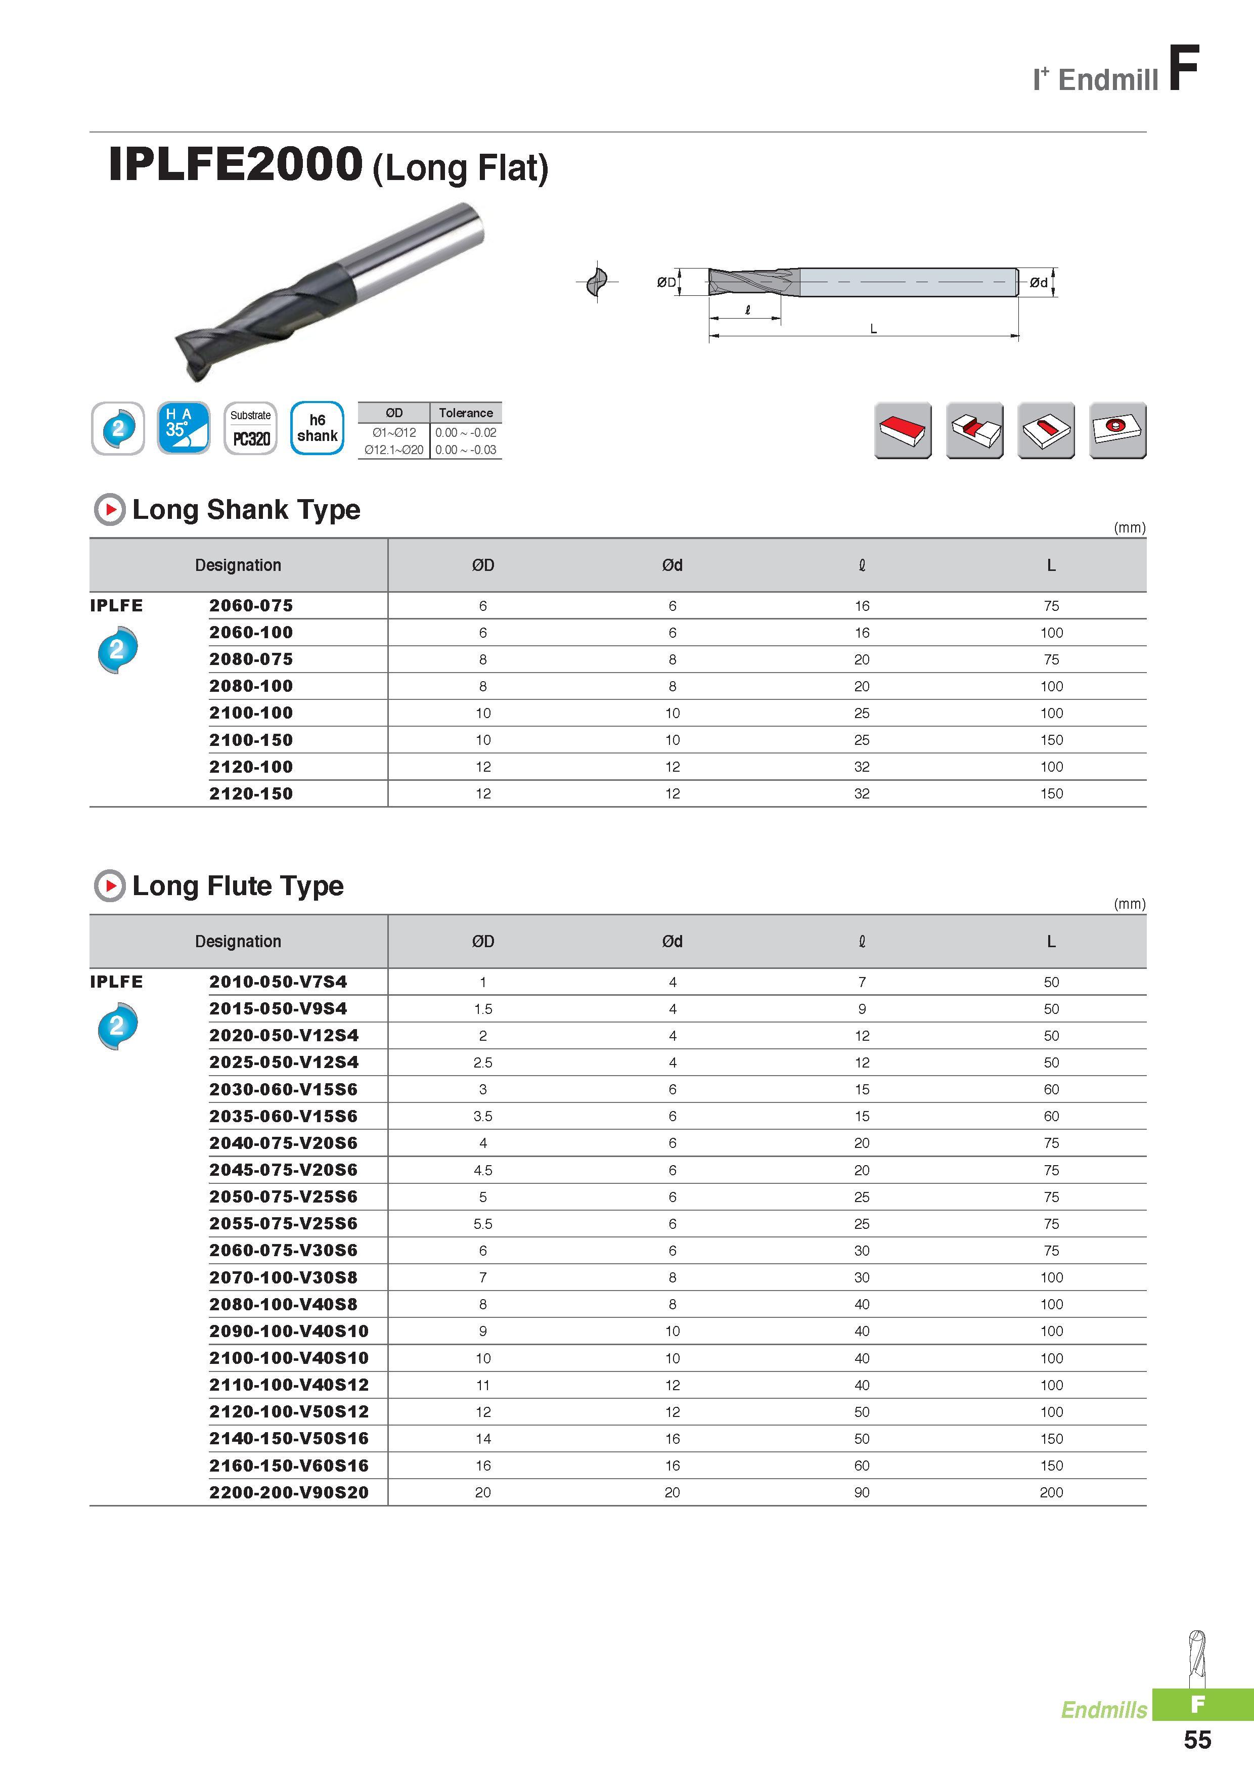Click the pocket slotting application icon
The image size is (1254, 1774).
point(1046,430)
